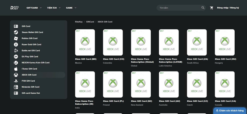Select Battle.net Gift Card category
This screenshot has height=114, width=247.
coord(31,51)
